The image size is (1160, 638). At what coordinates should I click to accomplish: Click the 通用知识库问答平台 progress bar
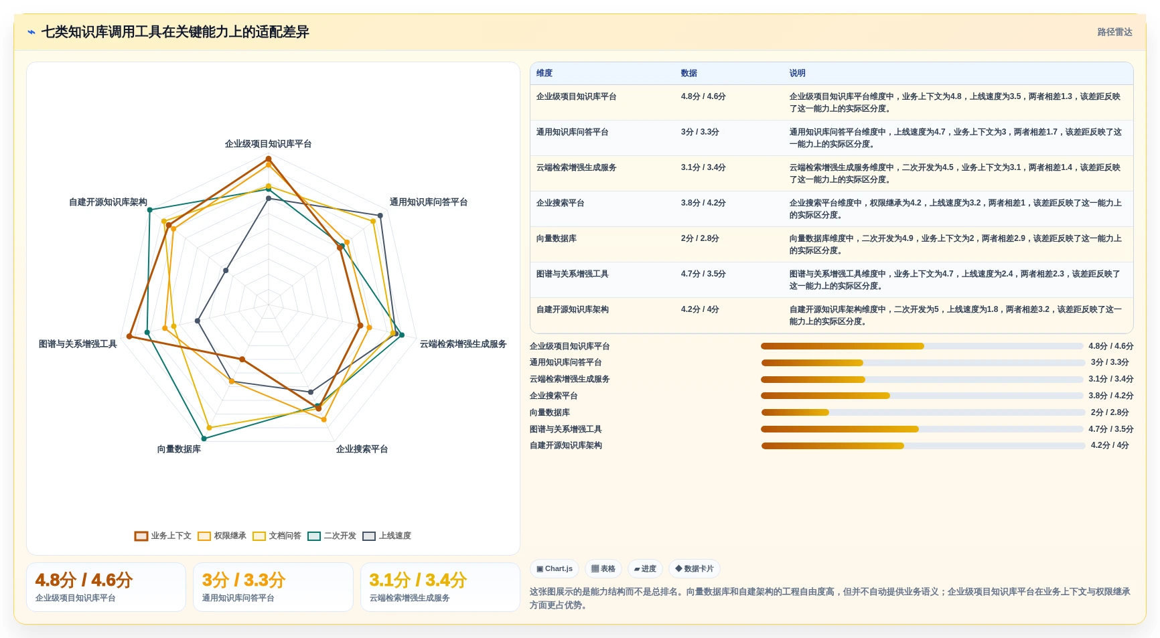pos(923,363)
